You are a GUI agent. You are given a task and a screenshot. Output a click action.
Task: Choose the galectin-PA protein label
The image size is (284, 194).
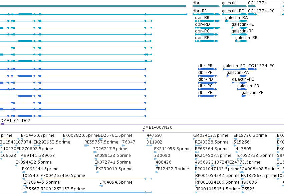pyautogui.click(x=238, y=72)
